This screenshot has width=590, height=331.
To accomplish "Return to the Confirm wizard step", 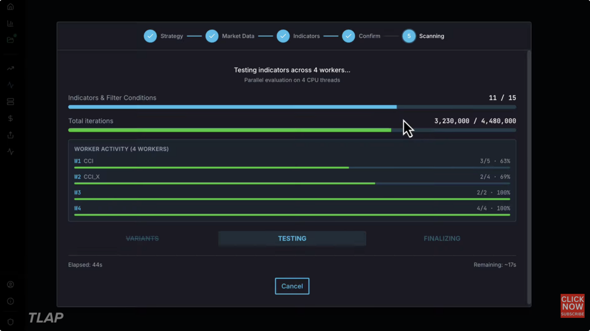I will [361, 36].
